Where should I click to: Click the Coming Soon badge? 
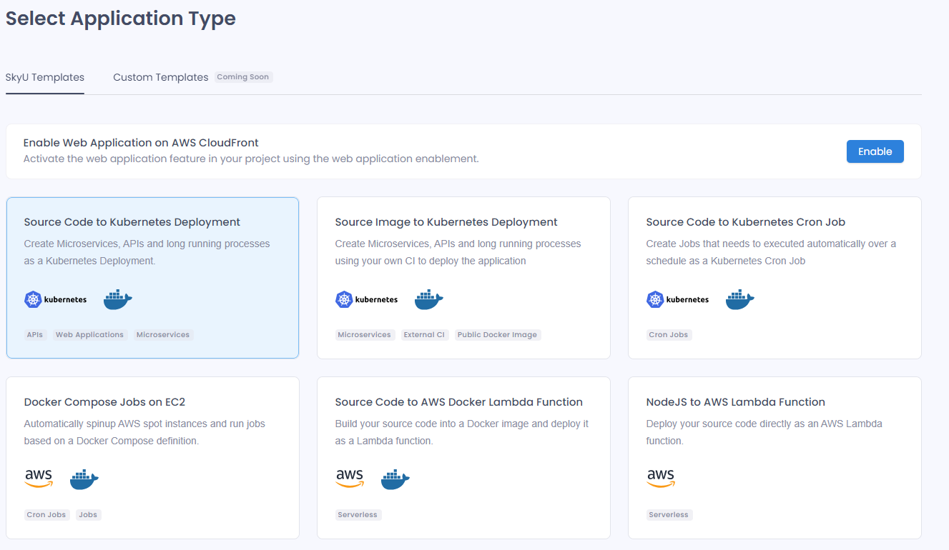(243, 77)
